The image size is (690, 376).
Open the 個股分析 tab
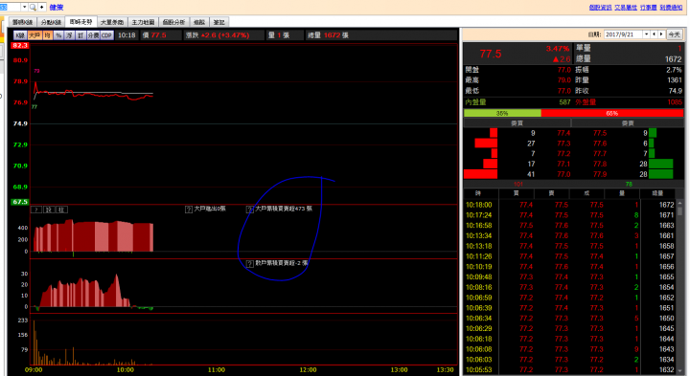(x=173, y=22)
